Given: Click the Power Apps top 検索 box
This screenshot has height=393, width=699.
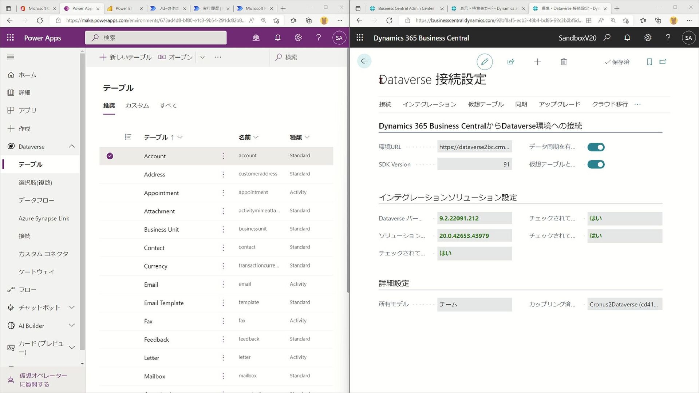Looking at the screenshot, I should point(156,38).
